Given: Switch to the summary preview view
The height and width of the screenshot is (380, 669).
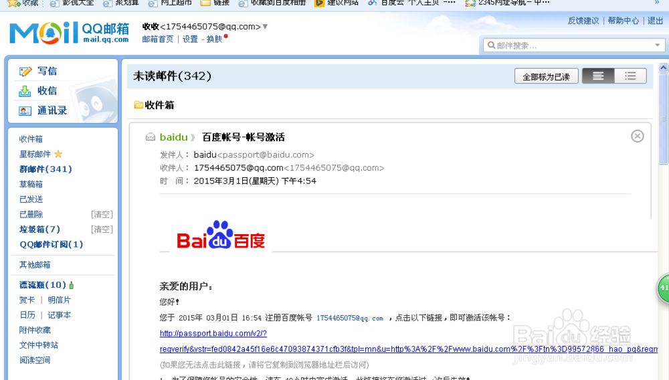Looking at the screenshot, I should [598, 76].
